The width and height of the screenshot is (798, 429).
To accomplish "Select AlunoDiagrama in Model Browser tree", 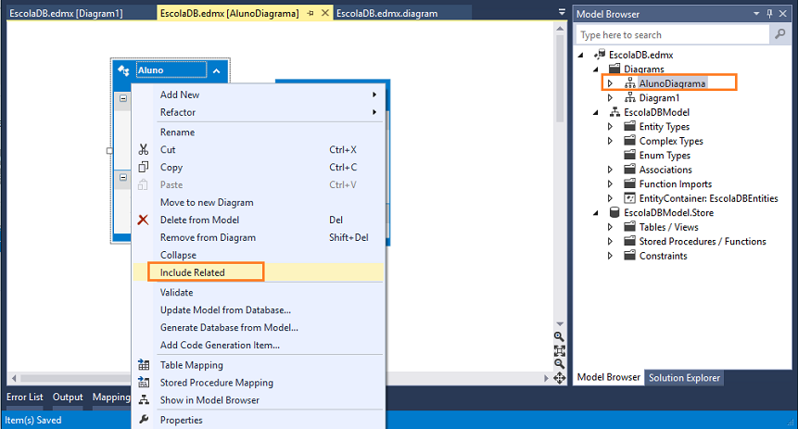I will point(672,83).
